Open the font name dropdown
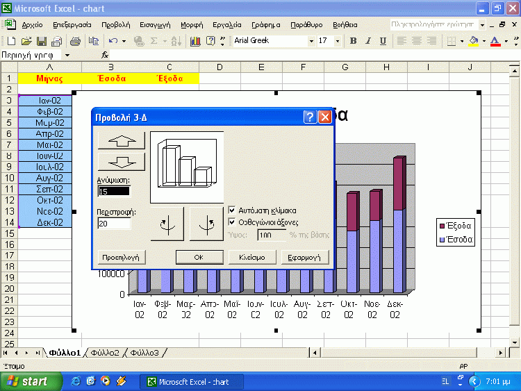Screen dimensions: 521x391 coord(311,41)
